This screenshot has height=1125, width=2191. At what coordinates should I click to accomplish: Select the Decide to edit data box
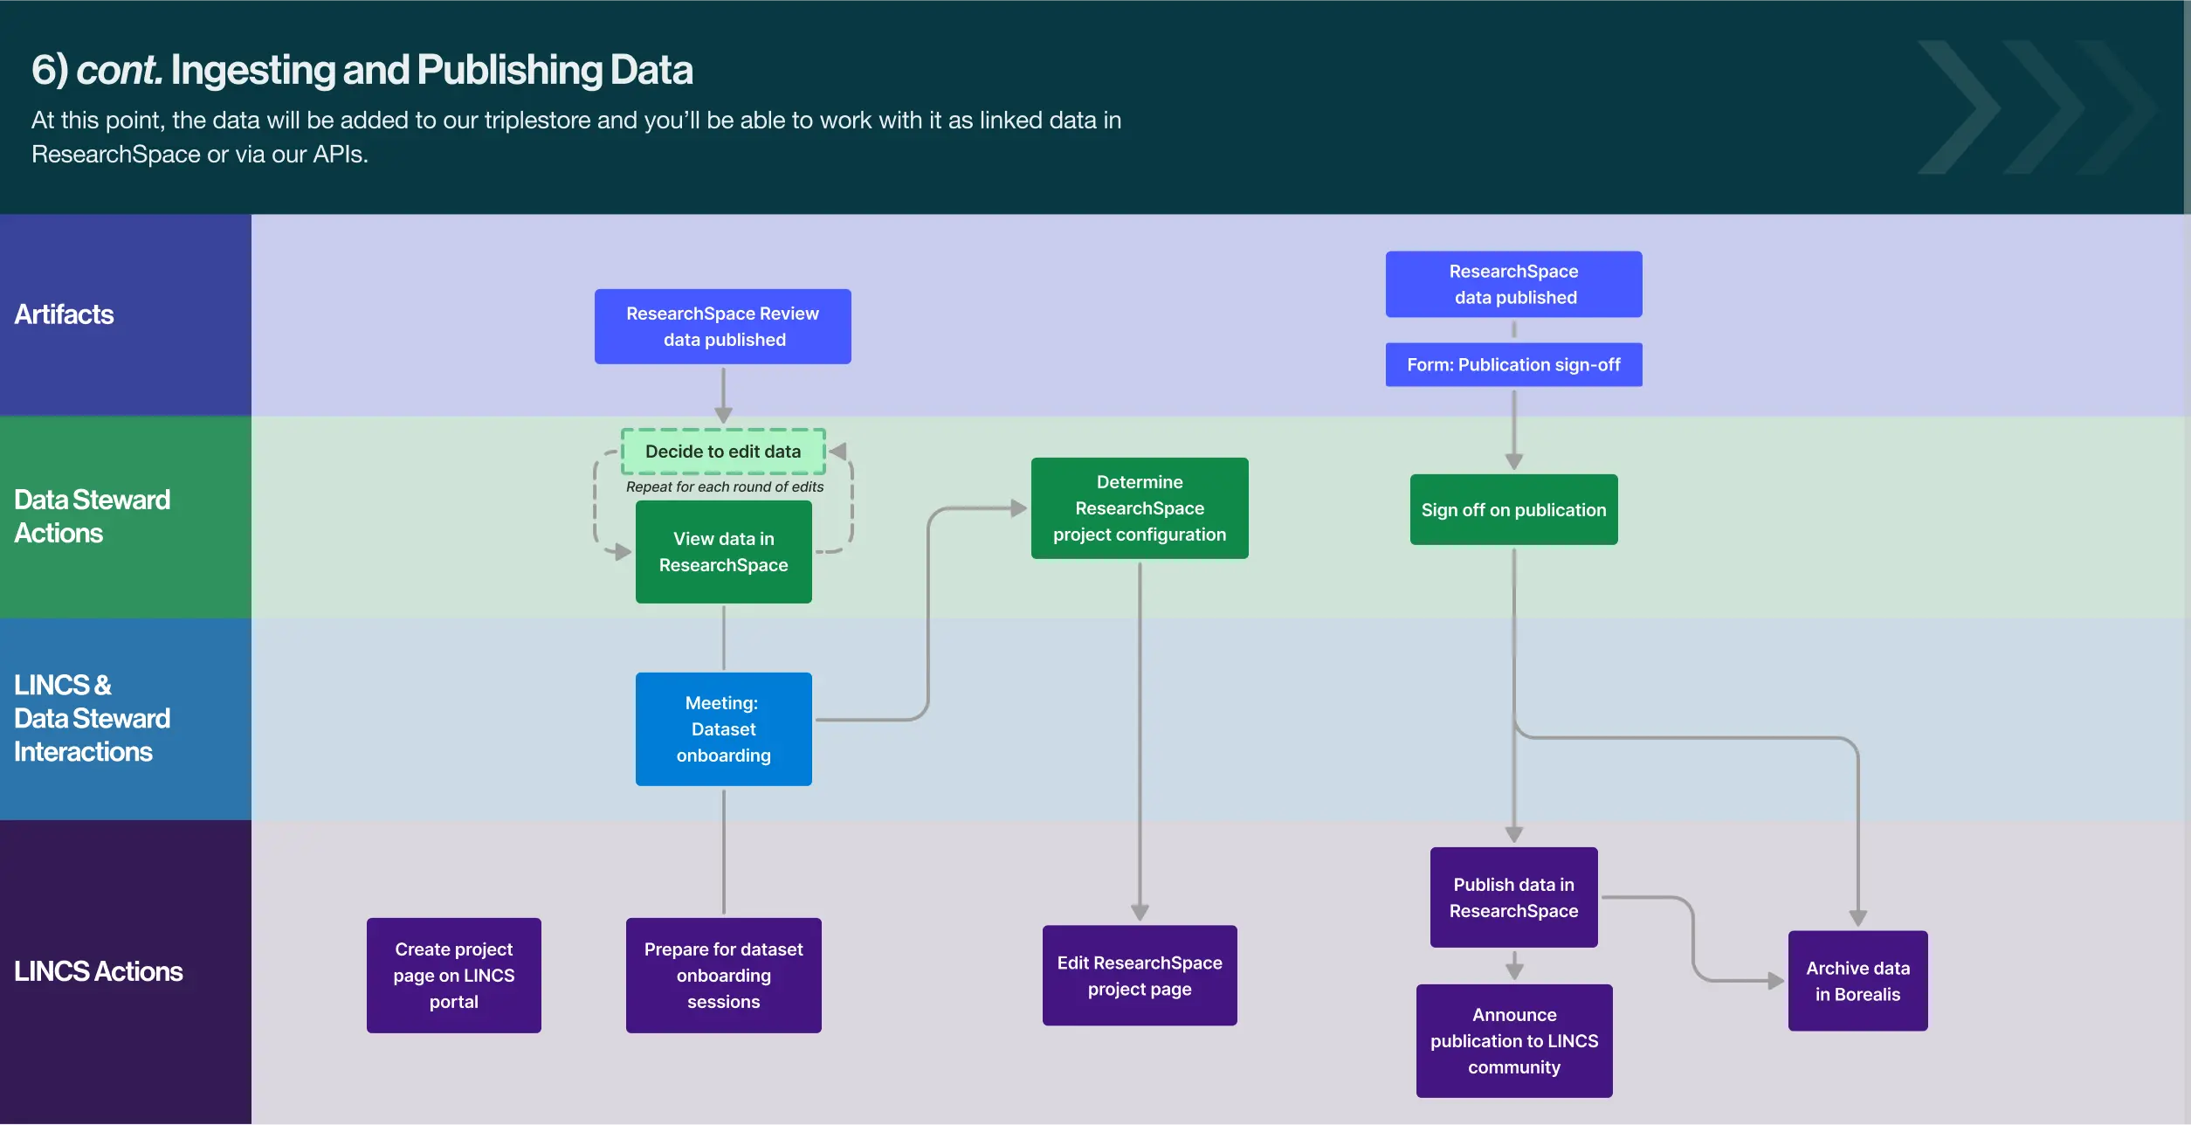pos(722,452)
